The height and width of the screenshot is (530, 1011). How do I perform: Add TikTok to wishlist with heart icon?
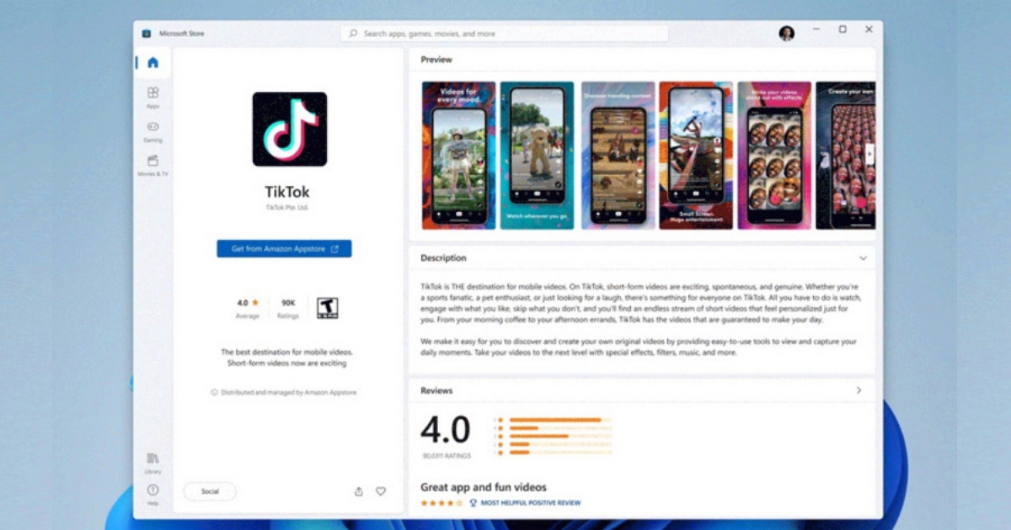(381, 491)
